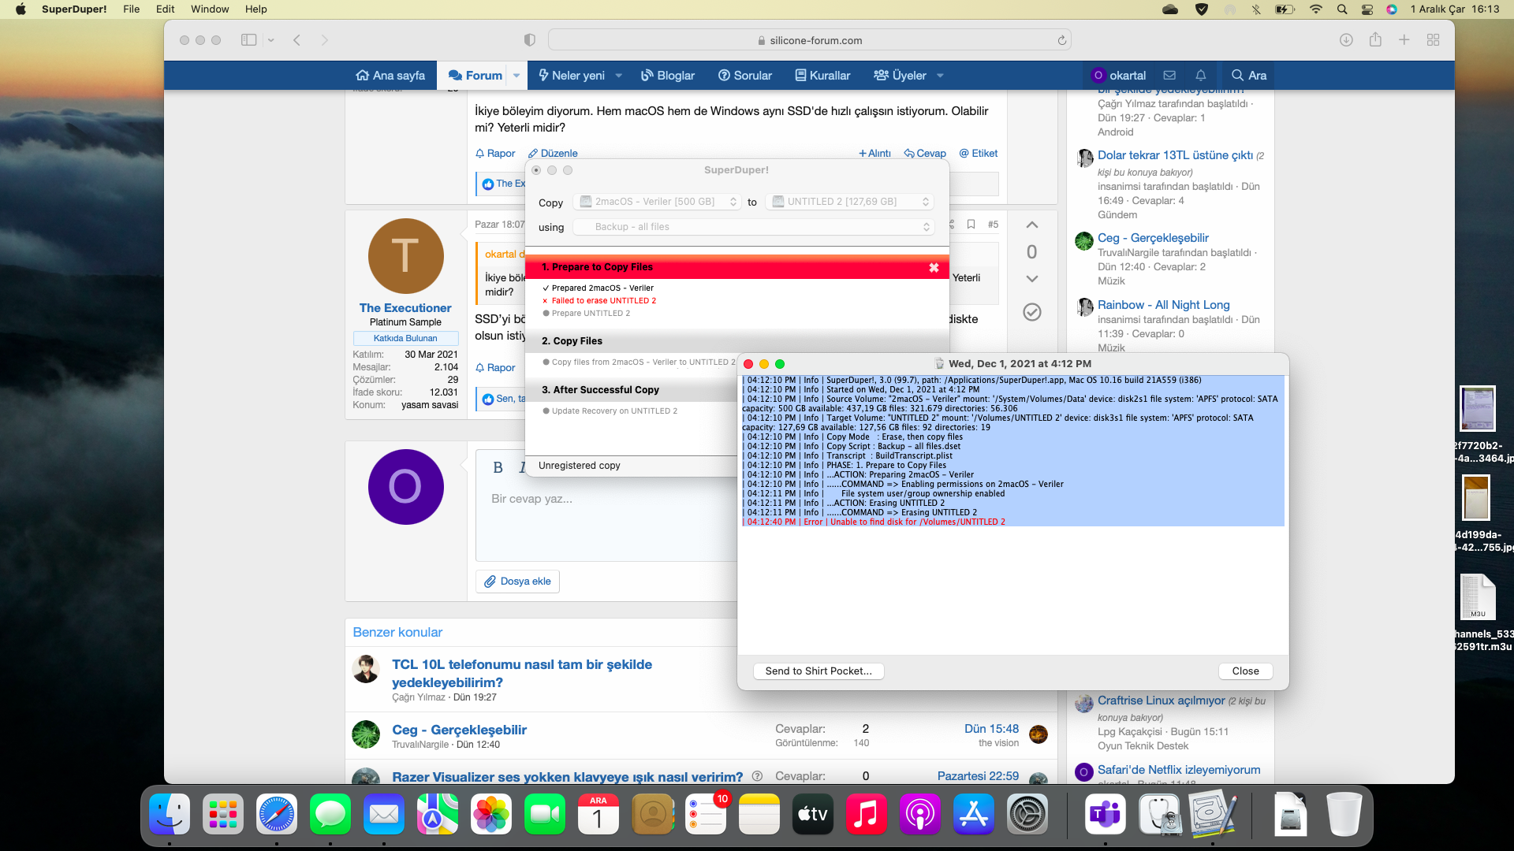
Task: Open Control Center in menu bar
Action: click(1367, 9)
